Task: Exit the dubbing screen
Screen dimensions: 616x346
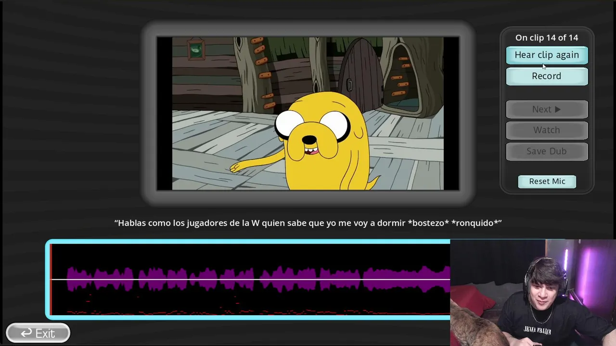Action: [38, 333]
